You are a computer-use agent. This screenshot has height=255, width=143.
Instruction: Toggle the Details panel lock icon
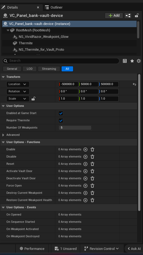pos(137,16)
